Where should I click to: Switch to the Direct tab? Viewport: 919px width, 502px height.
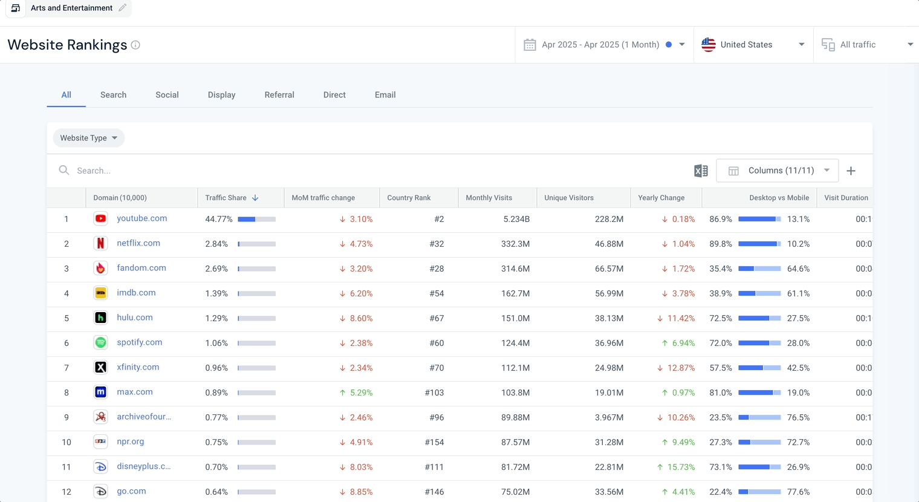tap(334, 95)
